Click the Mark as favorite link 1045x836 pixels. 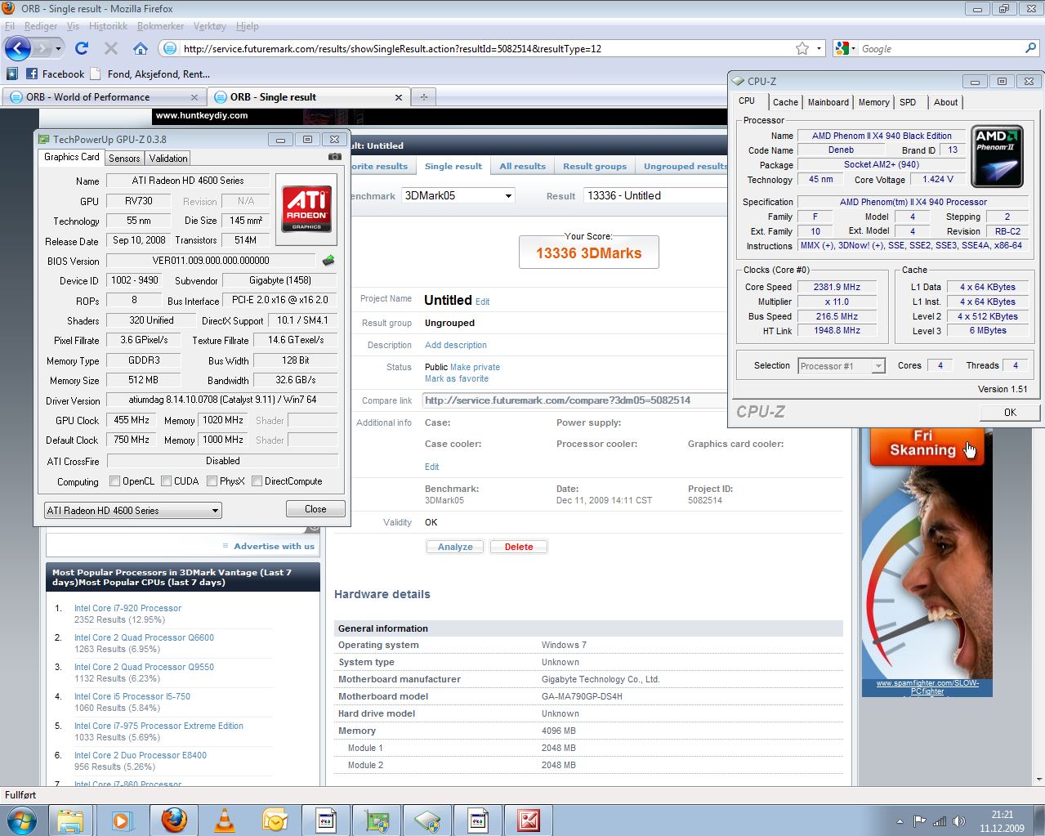pos(457,378)
